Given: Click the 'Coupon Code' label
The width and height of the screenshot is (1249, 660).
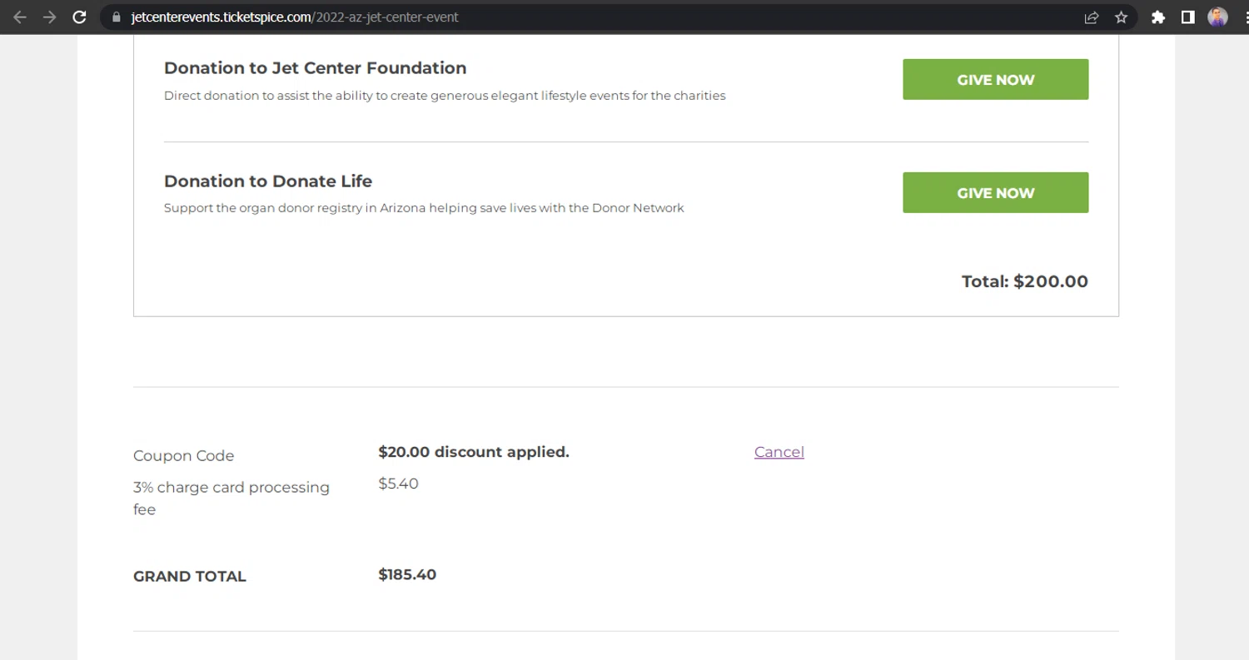Looking at the screenshot, I should [183, 456].
